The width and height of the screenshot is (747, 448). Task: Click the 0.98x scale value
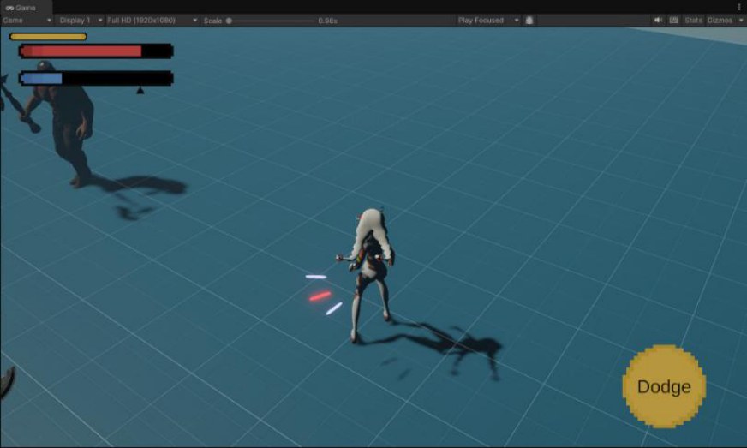pyautogui.click(x=328, y=21)
